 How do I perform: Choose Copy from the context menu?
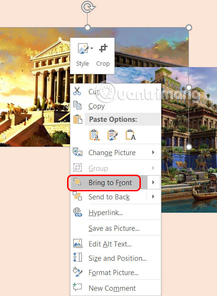click(x=97, y=106)
